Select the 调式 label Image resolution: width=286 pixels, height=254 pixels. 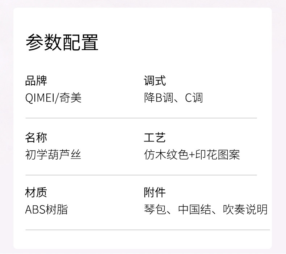coord(155,81)
